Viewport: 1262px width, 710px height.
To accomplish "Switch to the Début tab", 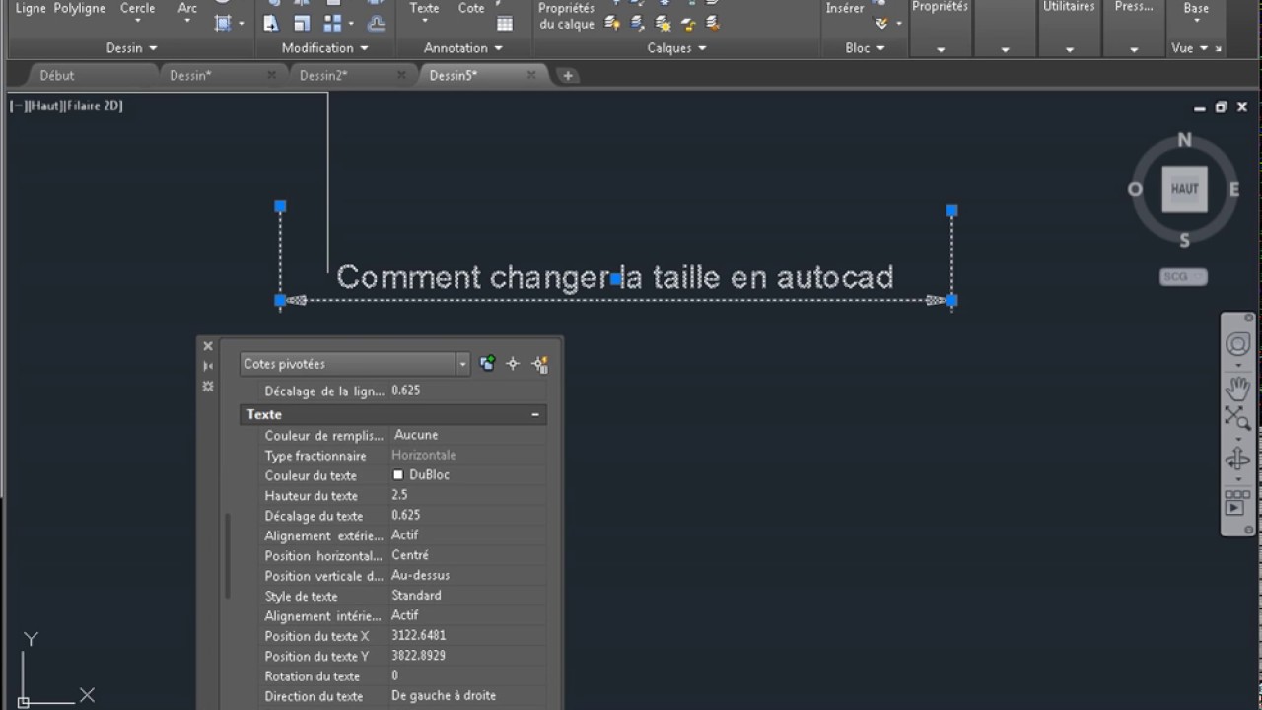I will point(57,75).
